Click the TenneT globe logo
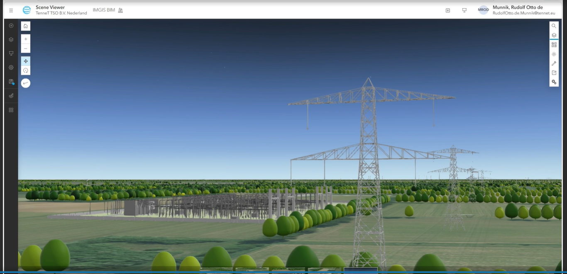Image resolution: width=567 pixels, height=274 pixels. tap(27, 10)
